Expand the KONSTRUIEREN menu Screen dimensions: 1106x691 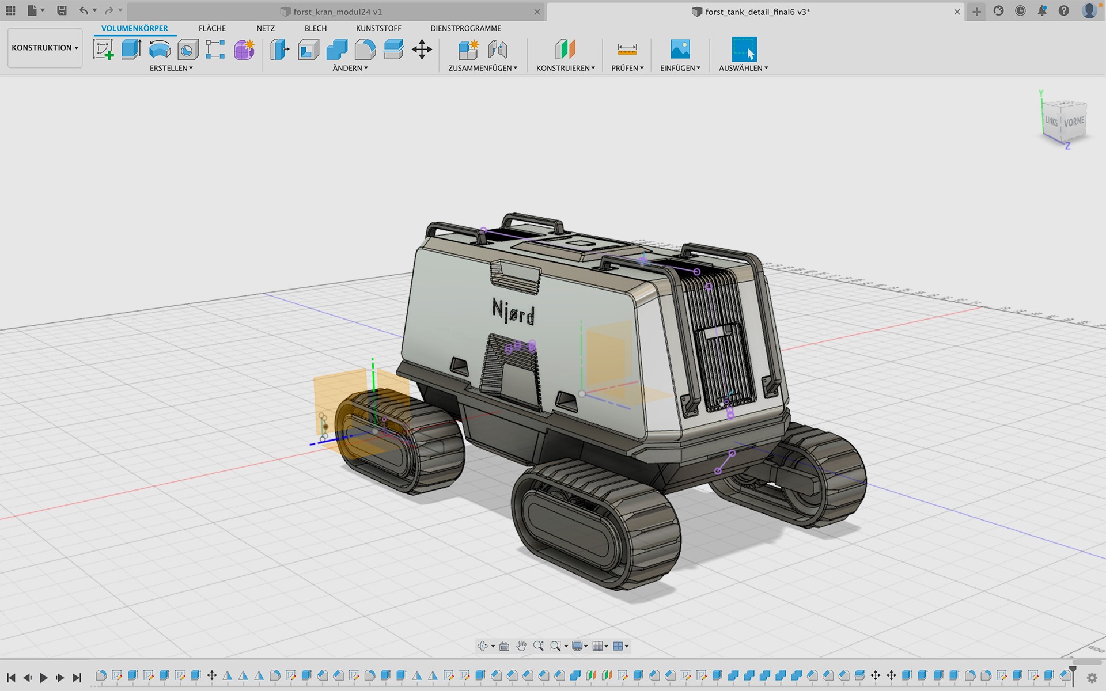tap(566, 68)
